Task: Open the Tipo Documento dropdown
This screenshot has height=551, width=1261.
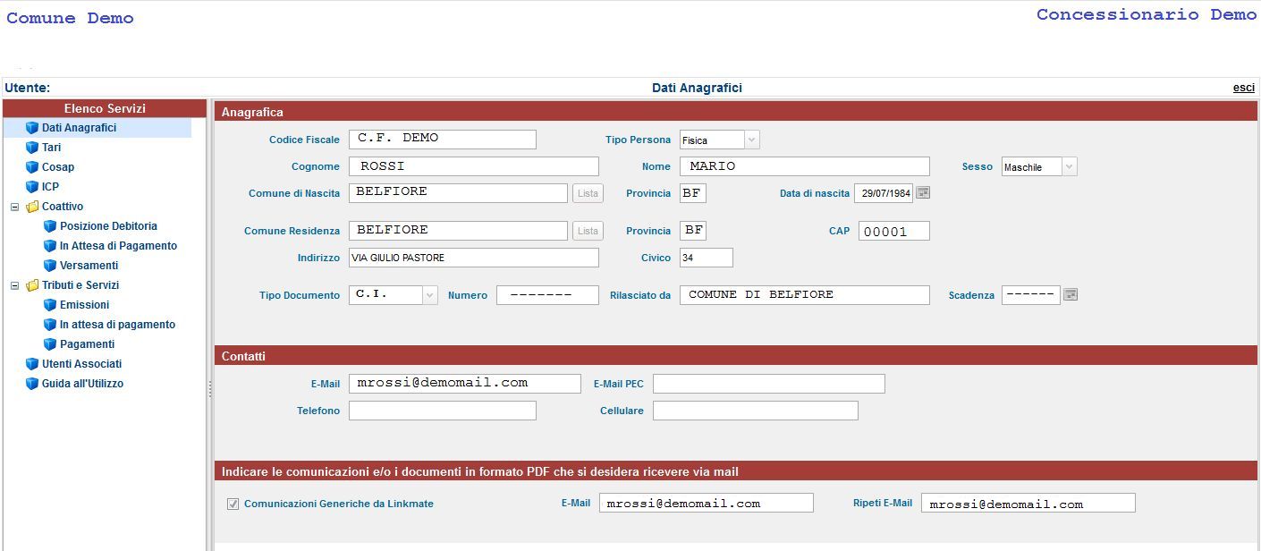Action: click(x=429, y=295)
